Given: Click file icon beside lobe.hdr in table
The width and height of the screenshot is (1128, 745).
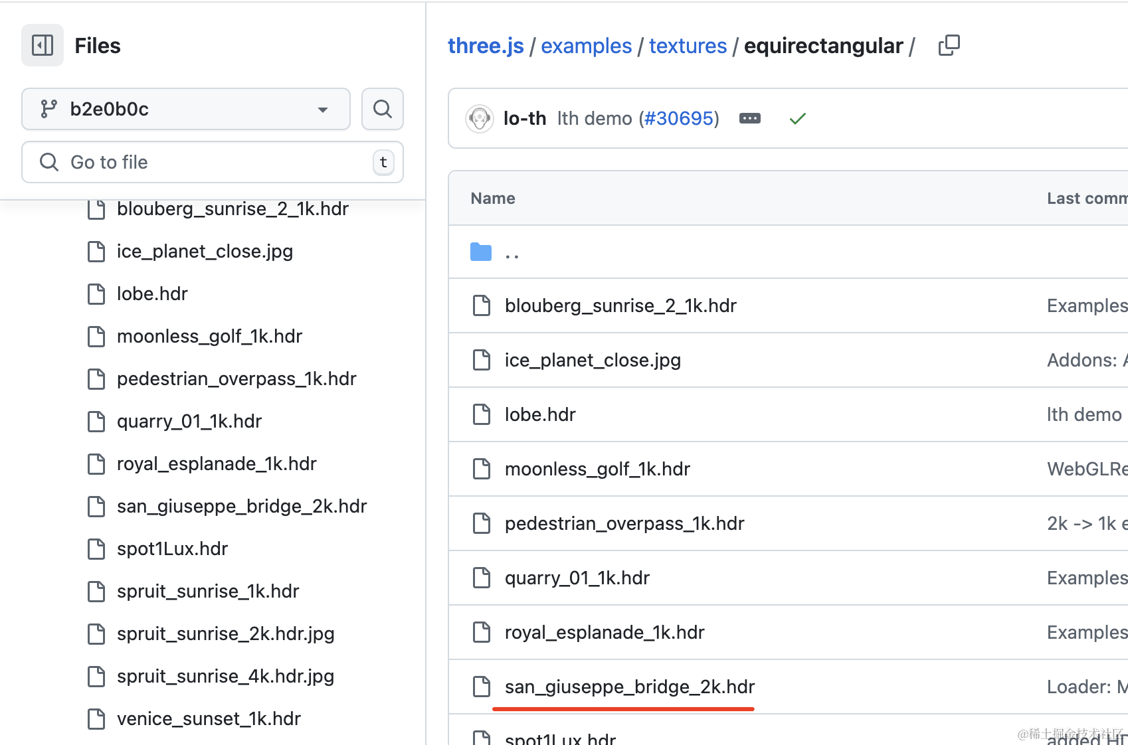Looking at the screenshot, I should 482,414.
